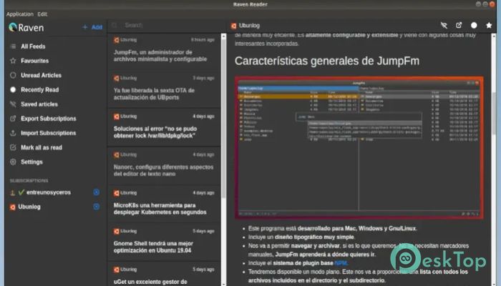This screenshot has height=286, width=501.
Task: Open the MicroK8s Kubernetes article
Action: (x=164, y=204)
